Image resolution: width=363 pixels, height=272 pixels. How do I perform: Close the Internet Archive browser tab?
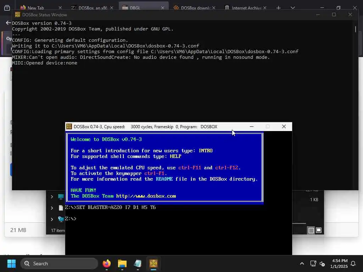click(264, 8)
